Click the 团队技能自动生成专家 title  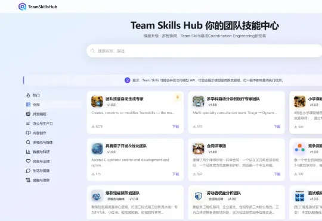[x=125, y=99]
